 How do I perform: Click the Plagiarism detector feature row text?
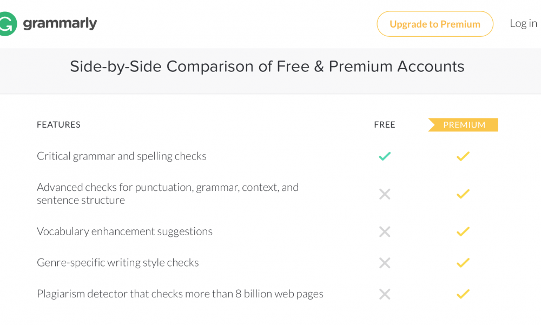point(180,294)
